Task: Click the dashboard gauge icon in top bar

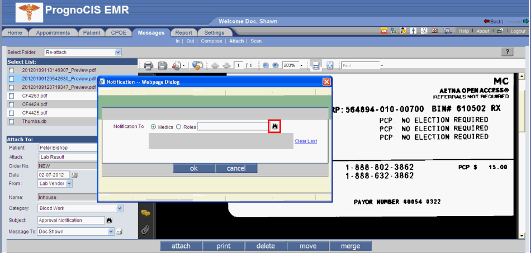Action: 384,31
